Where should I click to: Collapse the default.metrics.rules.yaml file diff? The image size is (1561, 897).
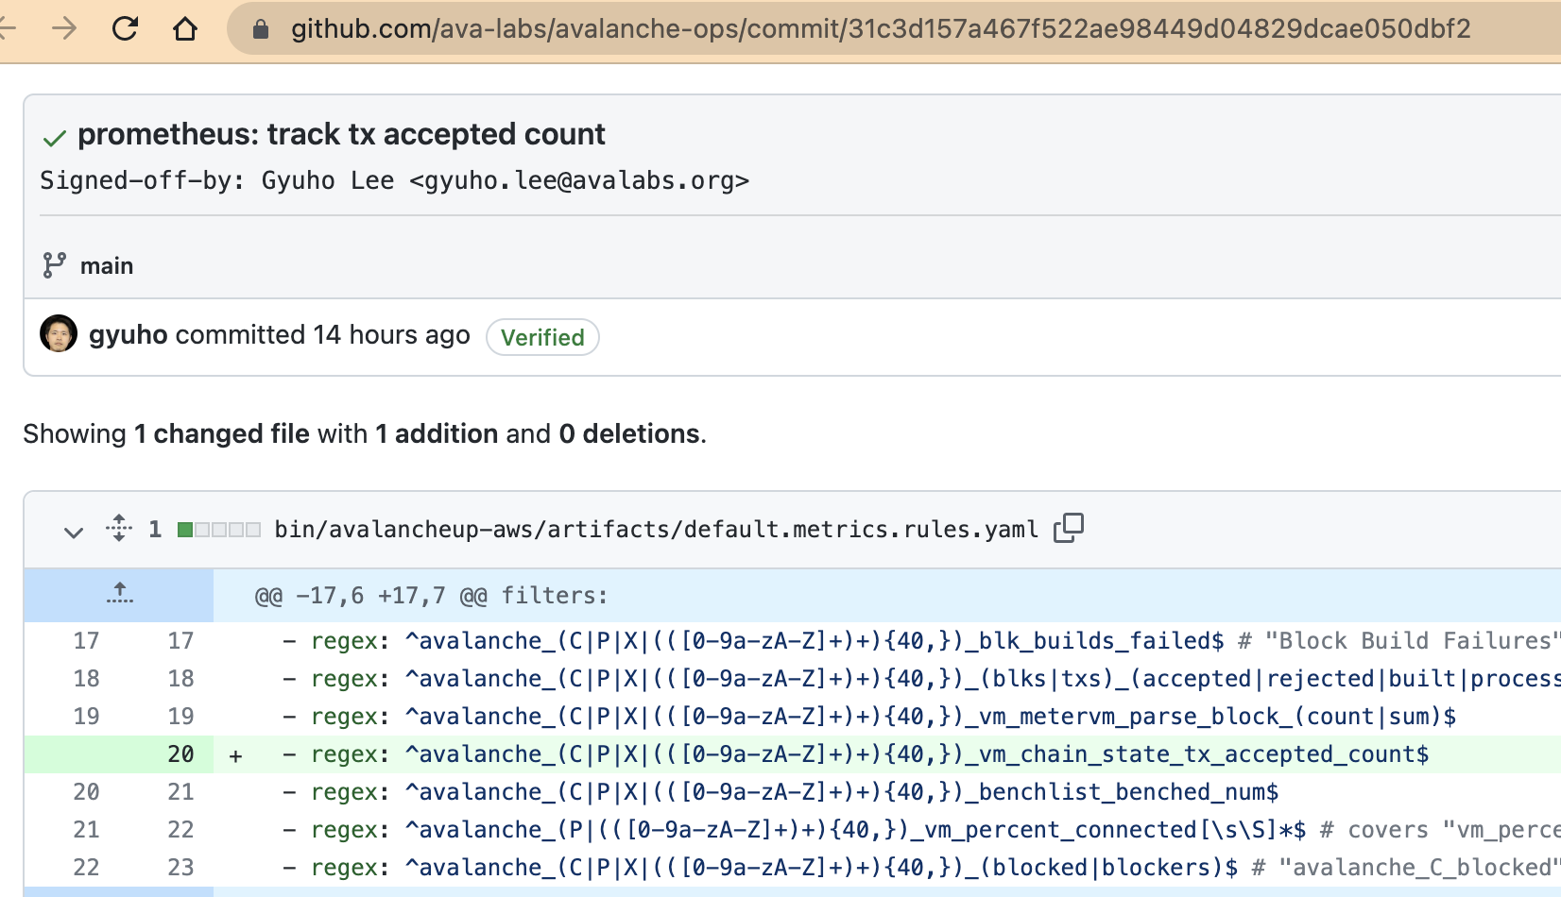(x=73, y=532)
